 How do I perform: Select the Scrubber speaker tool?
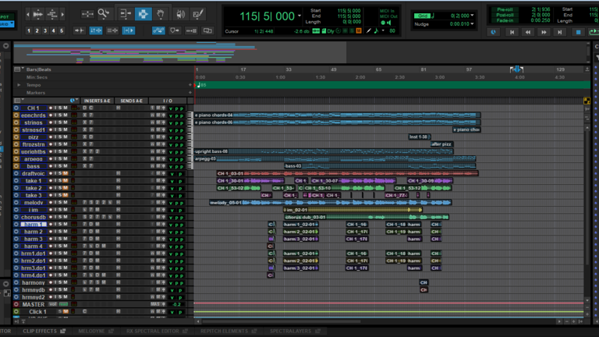tap(180, 13)
